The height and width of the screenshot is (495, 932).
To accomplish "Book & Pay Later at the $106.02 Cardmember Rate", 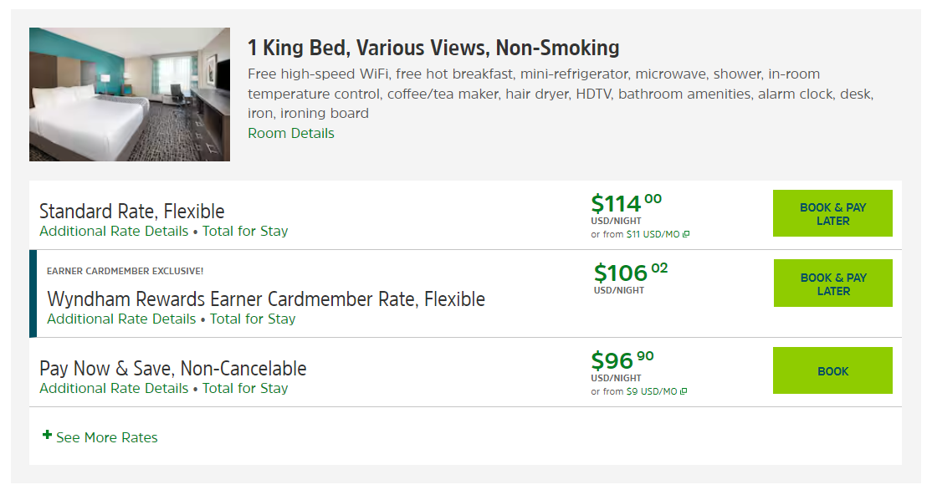I will click(x=832, y=284).
